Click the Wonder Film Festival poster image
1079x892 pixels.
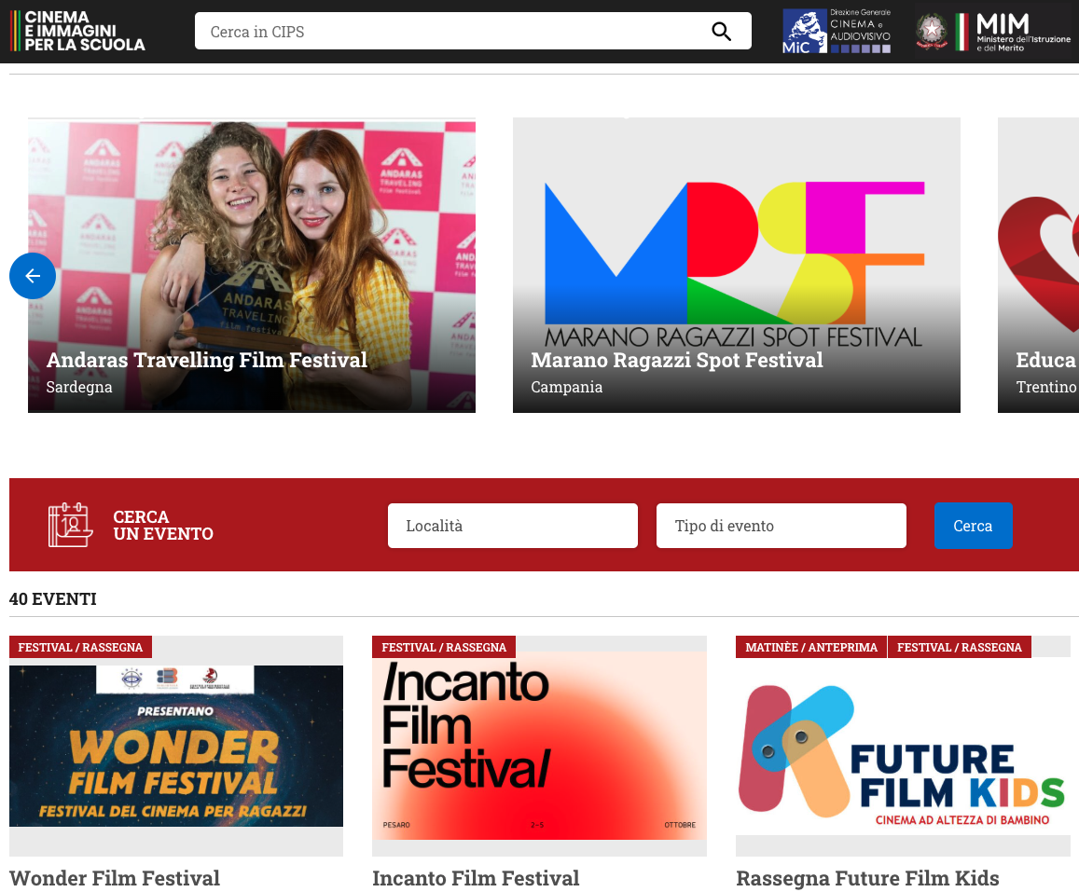tap(176, 747)
